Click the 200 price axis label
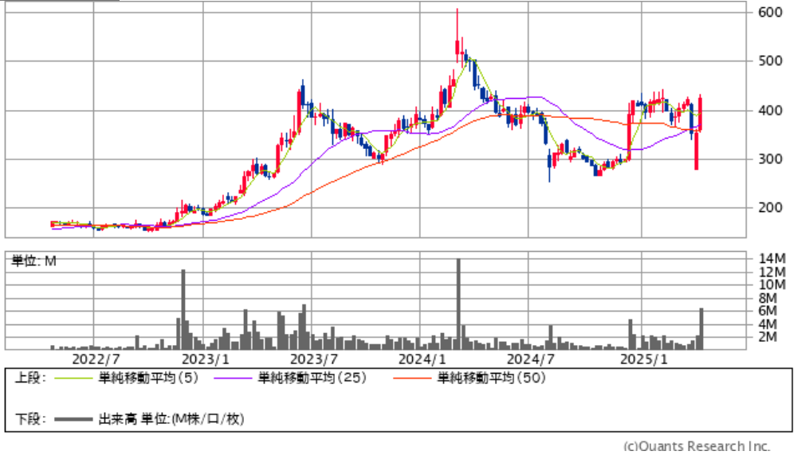805x455 pixels. coord(770,208)
